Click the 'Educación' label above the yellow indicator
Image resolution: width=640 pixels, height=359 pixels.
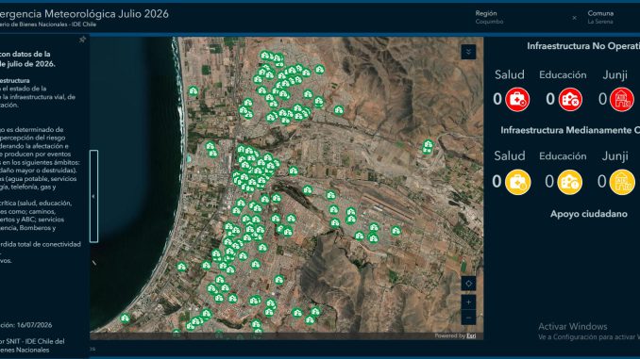click(x=563, y=156)
